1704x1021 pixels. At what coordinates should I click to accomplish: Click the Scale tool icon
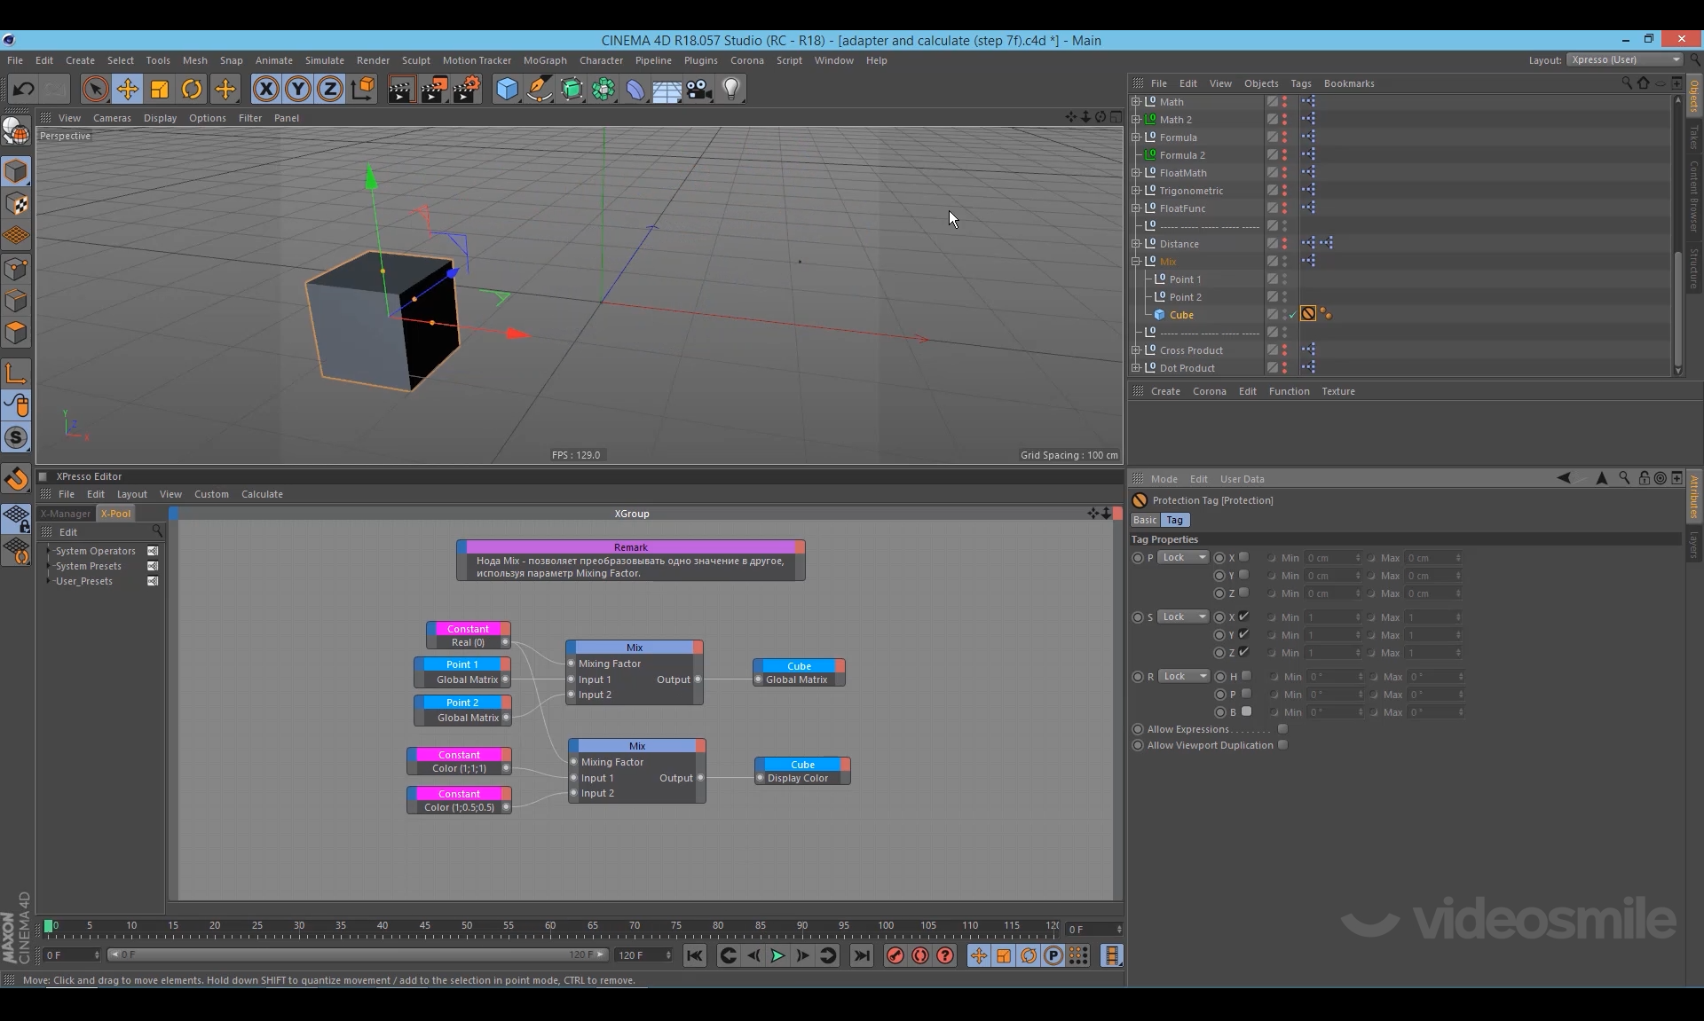click(x=160, y=89)
